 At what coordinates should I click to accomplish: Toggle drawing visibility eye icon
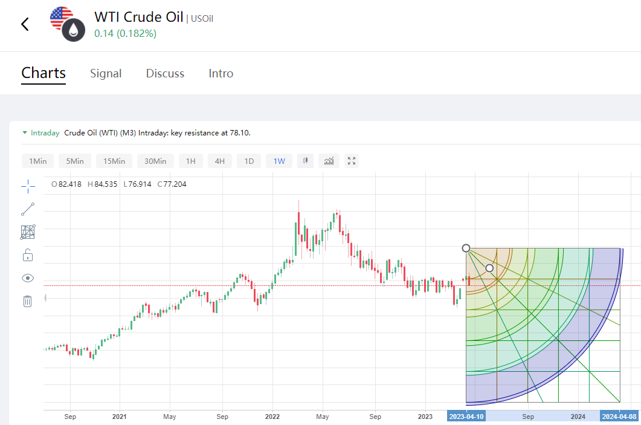27,278
